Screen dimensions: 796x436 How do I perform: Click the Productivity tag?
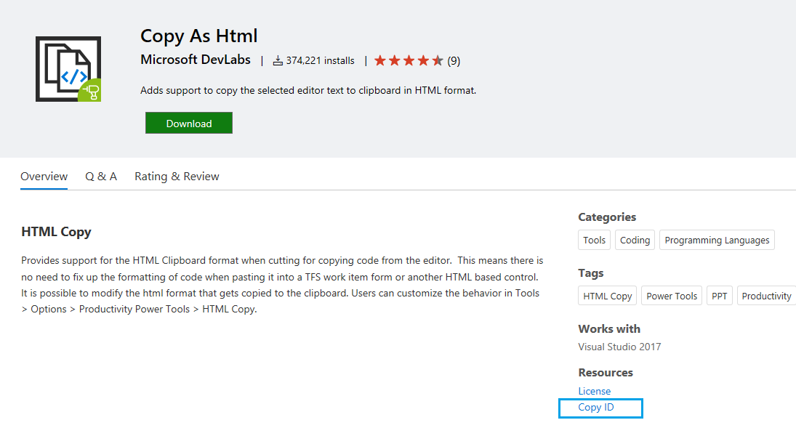tap(766, 296)
